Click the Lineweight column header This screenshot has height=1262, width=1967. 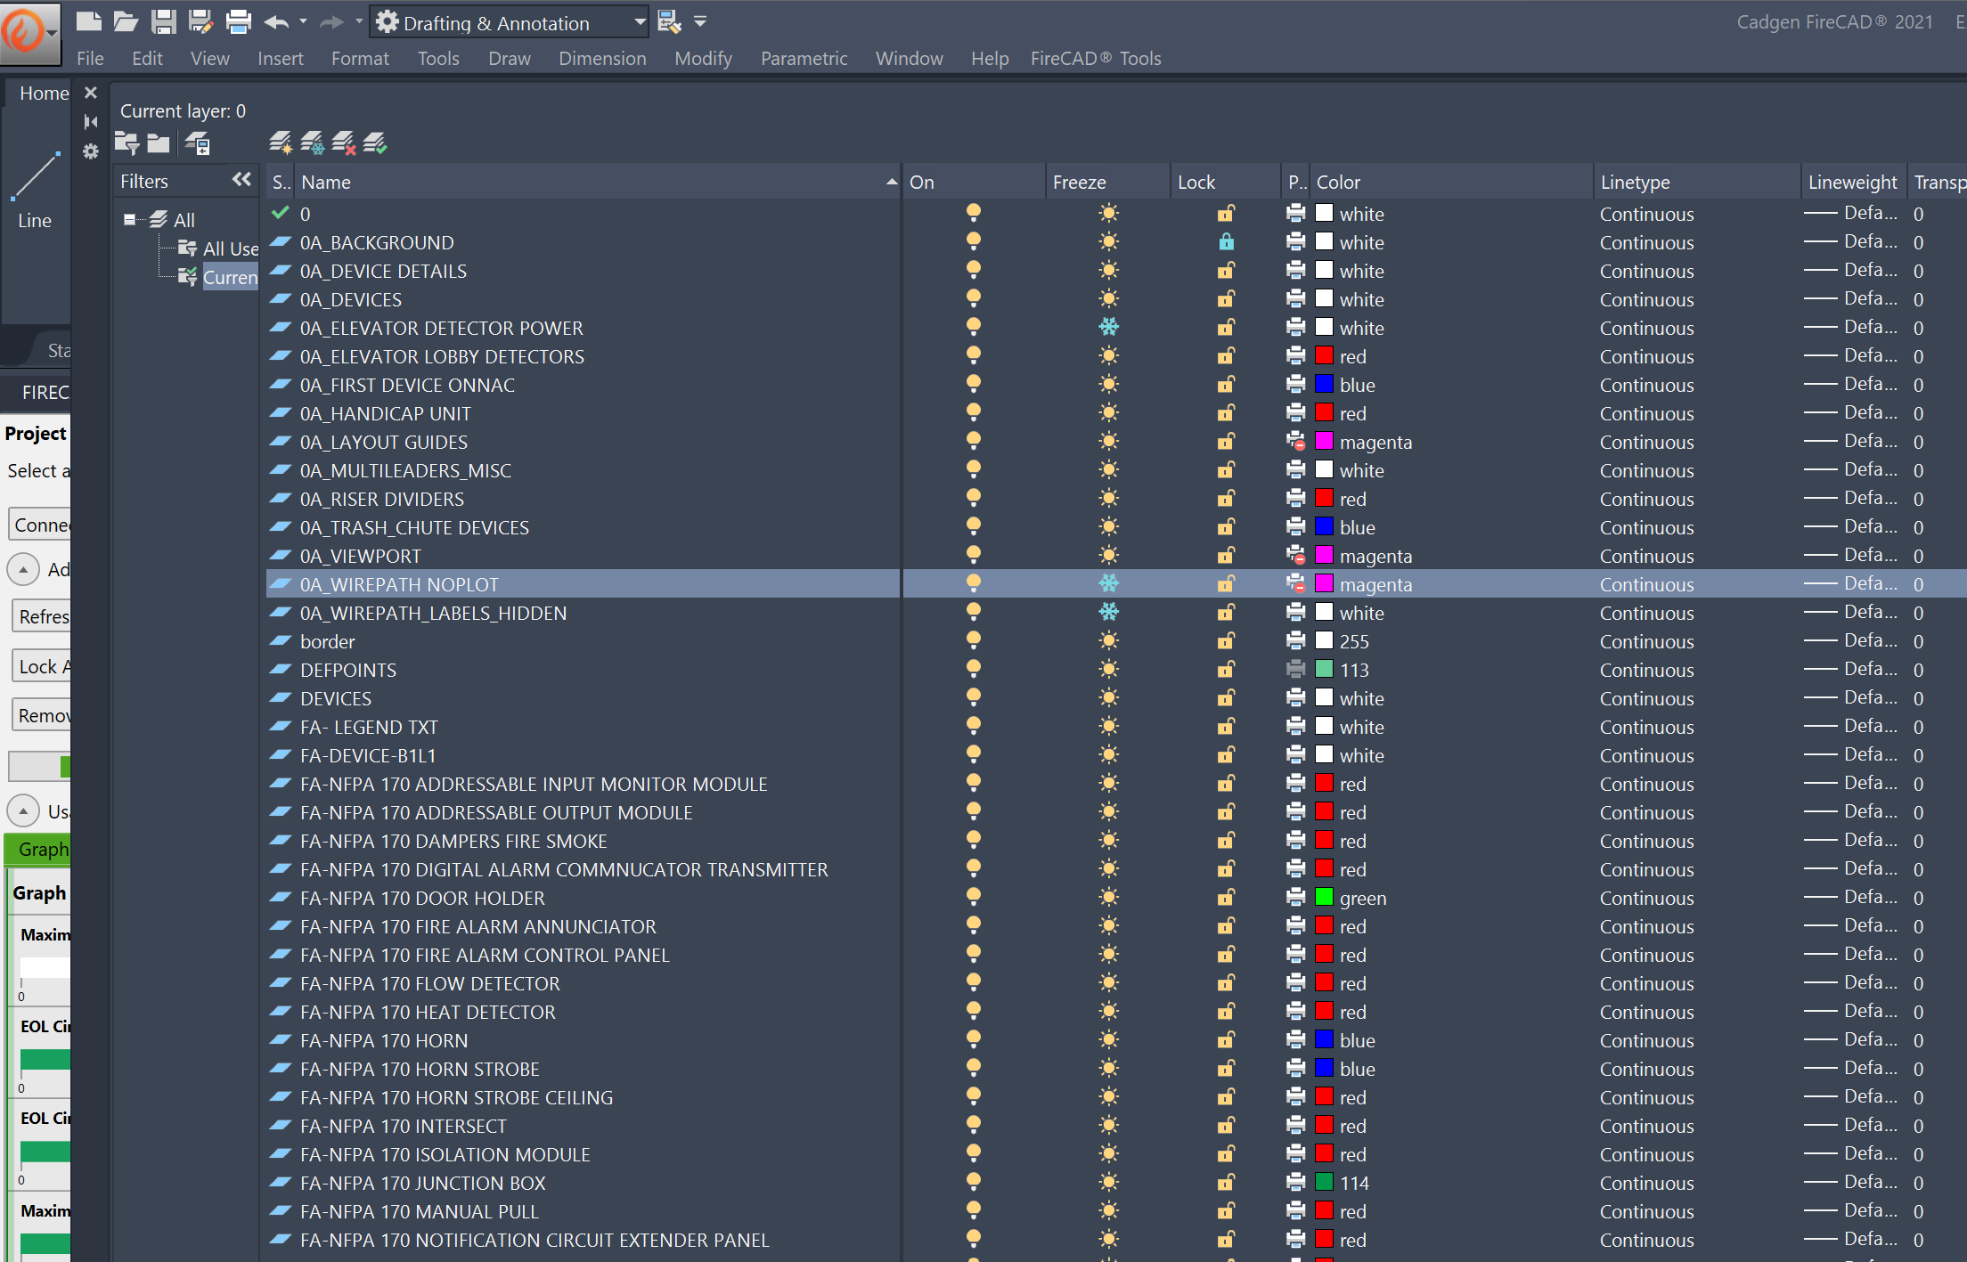[x=1853, y=182]
